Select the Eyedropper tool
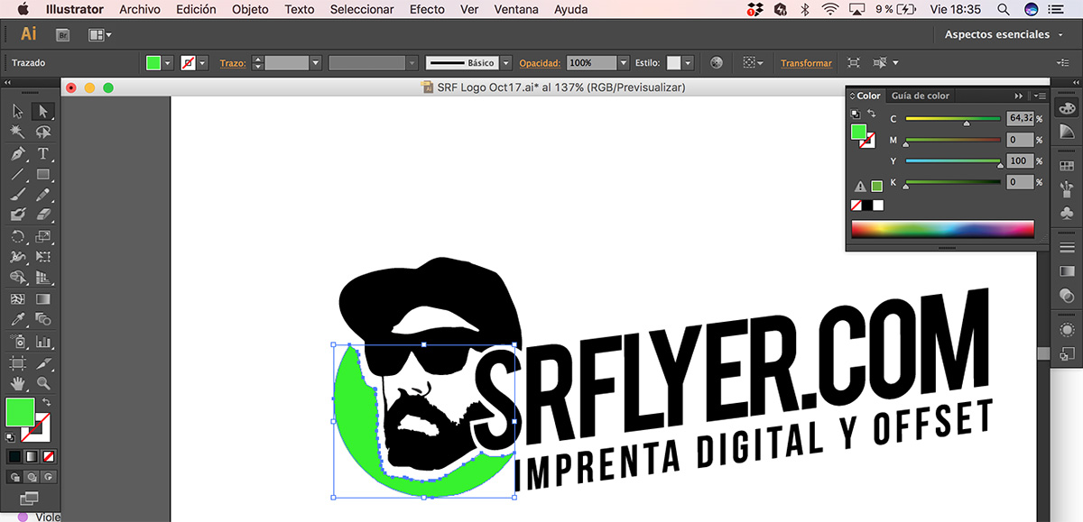The height and width of the screenshot is (522, 1083). [x=17, y=319]
